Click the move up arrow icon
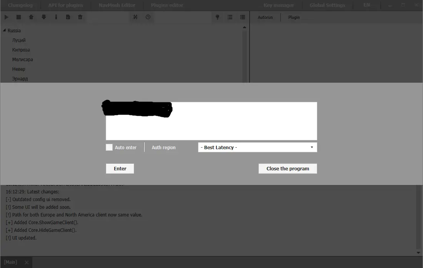This screenshot has width=423, height=268. coord(31,17)
